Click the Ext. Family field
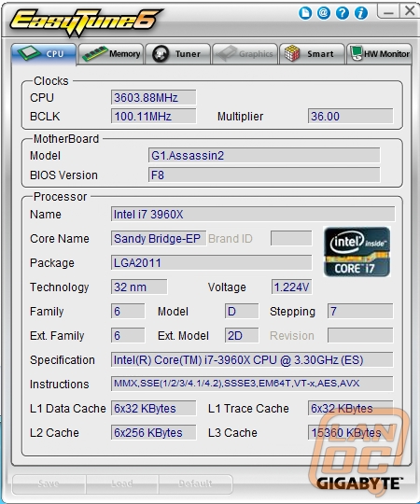420x504 pixels. tap(128, 336)
